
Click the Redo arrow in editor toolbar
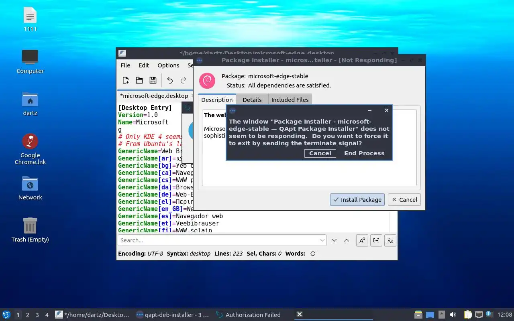(184, 80)
